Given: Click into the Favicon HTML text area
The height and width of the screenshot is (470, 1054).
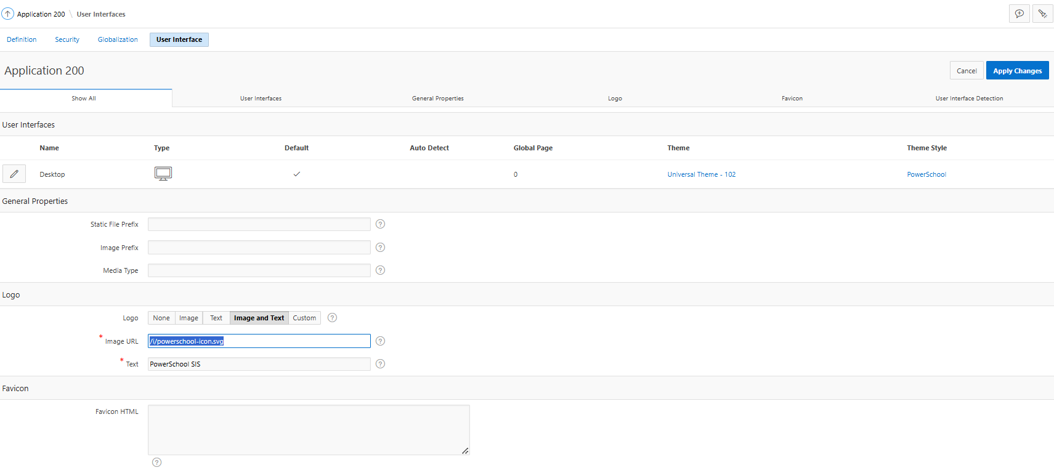Looking at the screenshot, I should [x=308, y=430].
